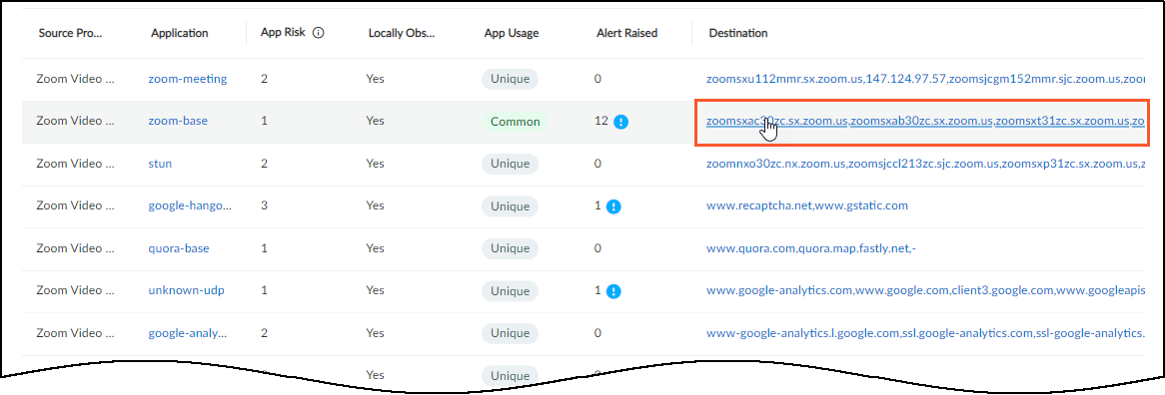Sort by Application column header

click(179, 33)
